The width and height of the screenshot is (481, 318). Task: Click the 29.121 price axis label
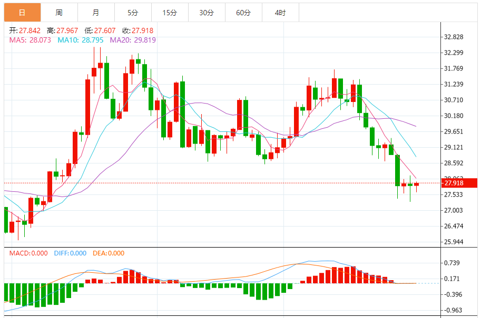click(454, 147)
